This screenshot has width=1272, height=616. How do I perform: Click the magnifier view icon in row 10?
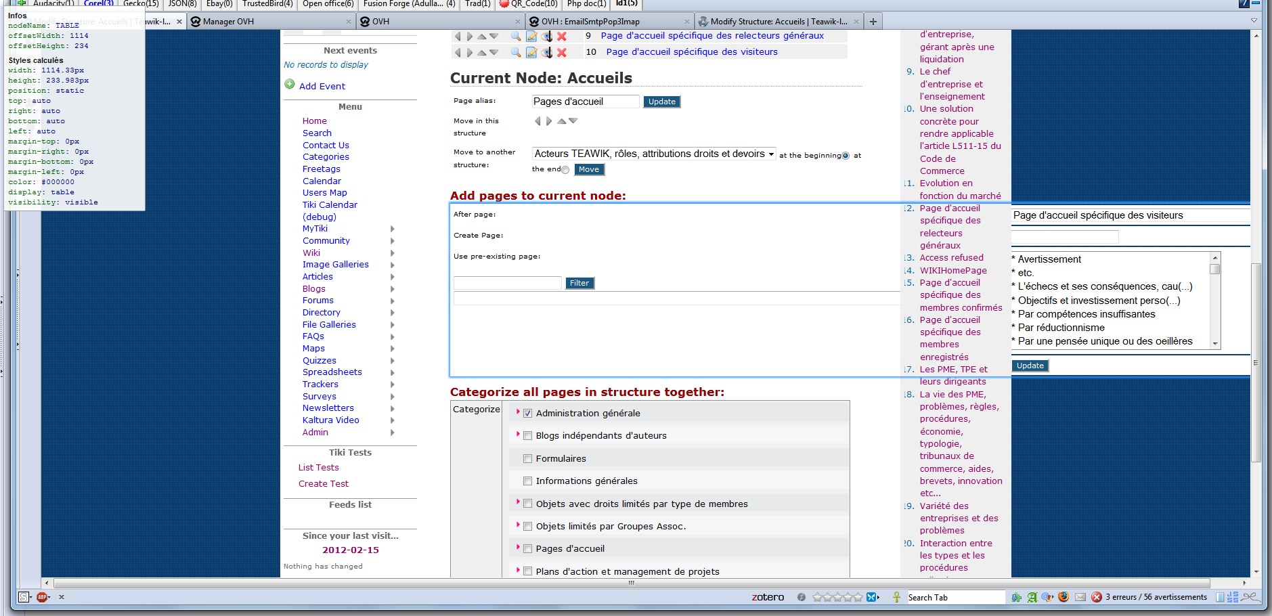pos(516,52)
